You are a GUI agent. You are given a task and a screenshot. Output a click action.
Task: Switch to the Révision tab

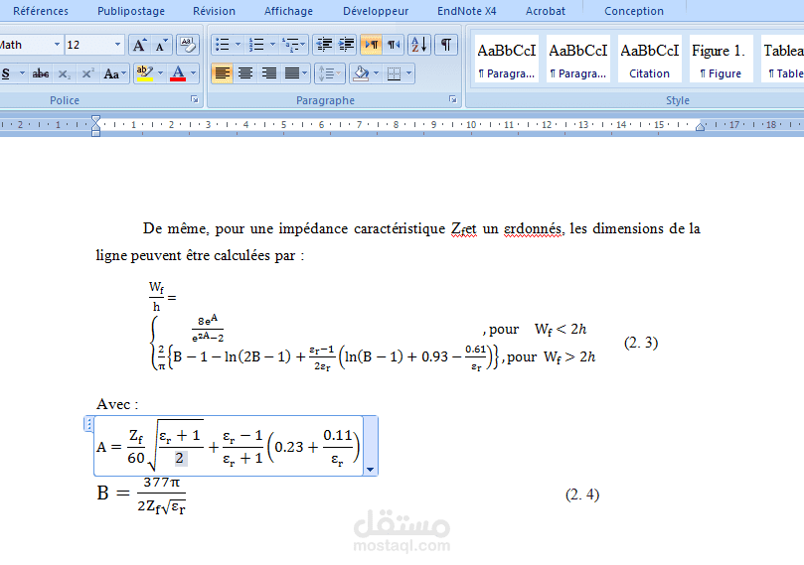click(x=214, y=11)
